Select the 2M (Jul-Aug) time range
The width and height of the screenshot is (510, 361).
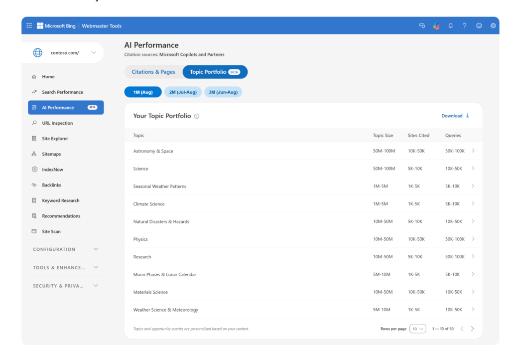pos(183,92)
